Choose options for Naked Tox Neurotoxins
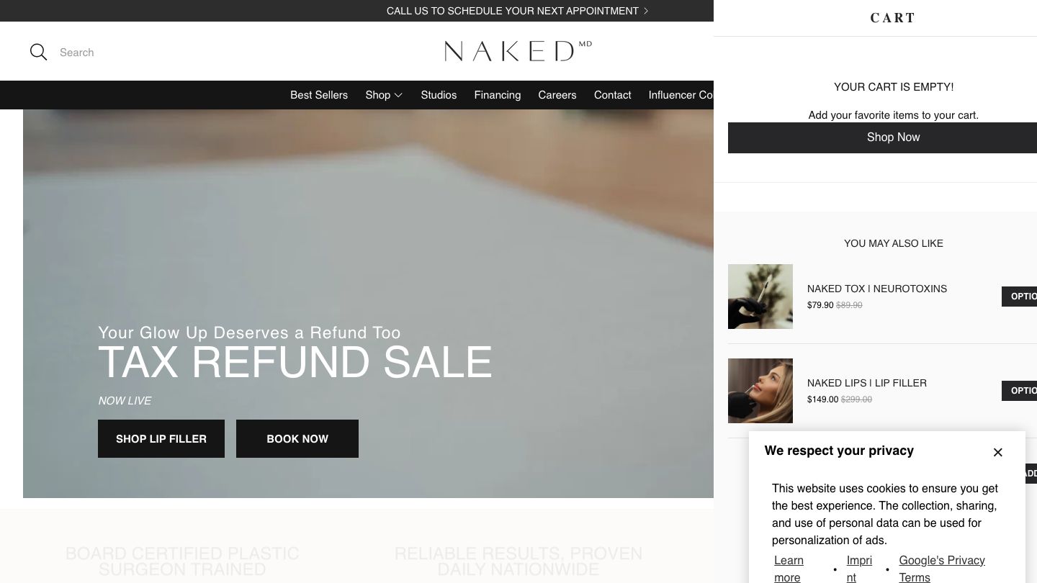Image resolution: width=1037 pixels, height=583 pixels. [x=1020, y=297]
